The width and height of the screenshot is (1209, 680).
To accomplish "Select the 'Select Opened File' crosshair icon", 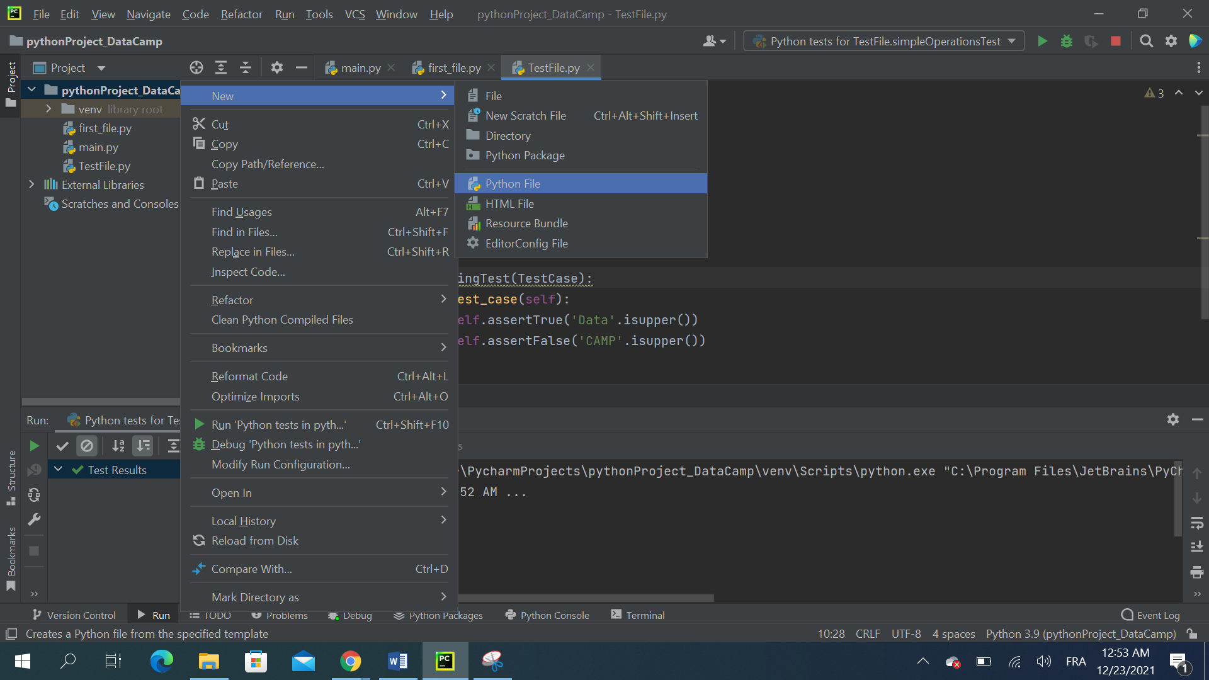I will click(196, 67).
